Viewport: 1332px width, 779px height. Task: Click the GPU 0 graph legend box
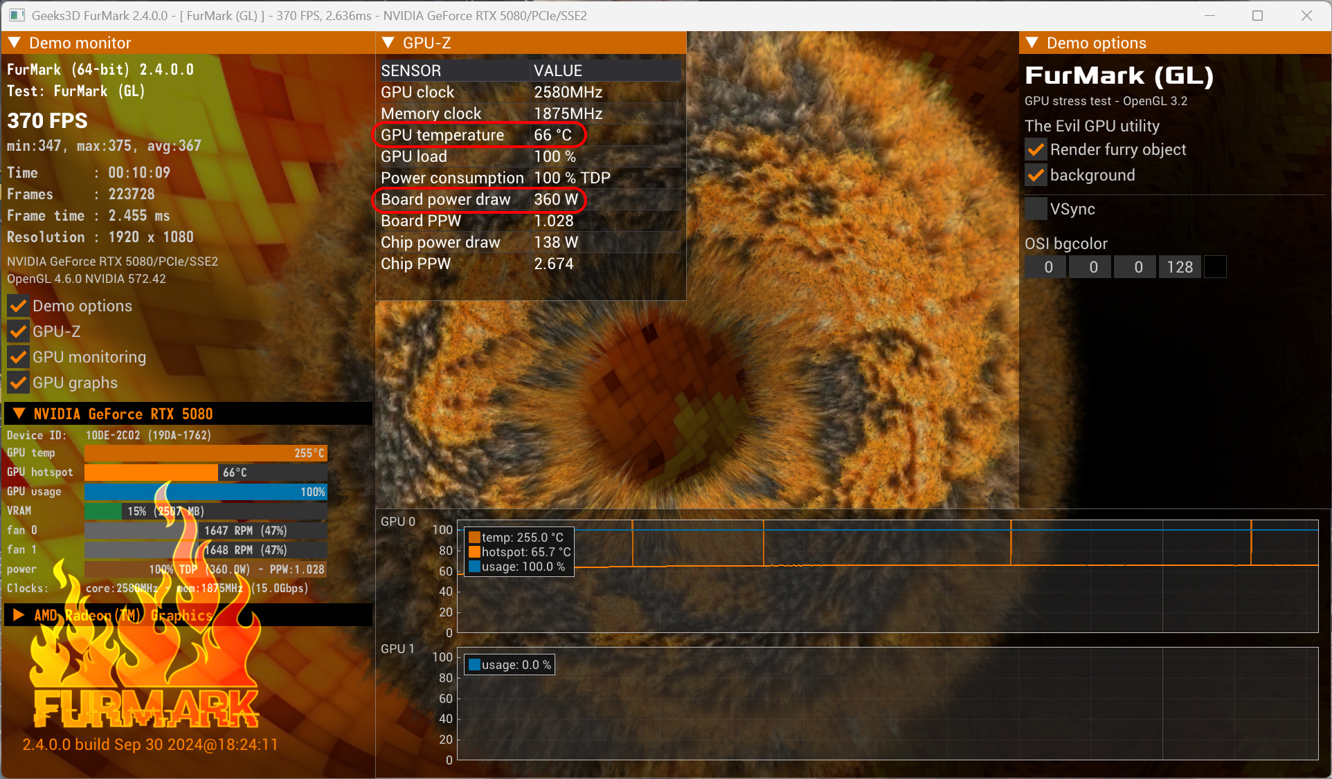519,552
